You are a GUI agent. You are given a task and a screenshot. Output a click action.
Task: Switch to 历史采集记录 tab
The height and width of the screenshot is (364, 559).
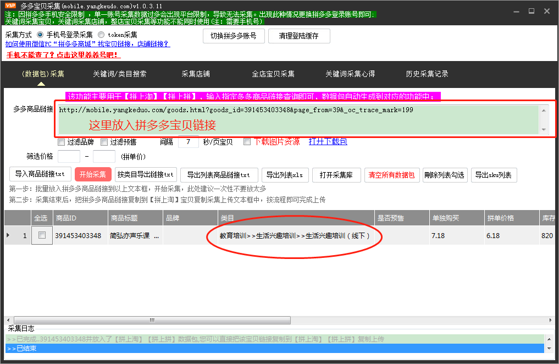click(427, 74)
